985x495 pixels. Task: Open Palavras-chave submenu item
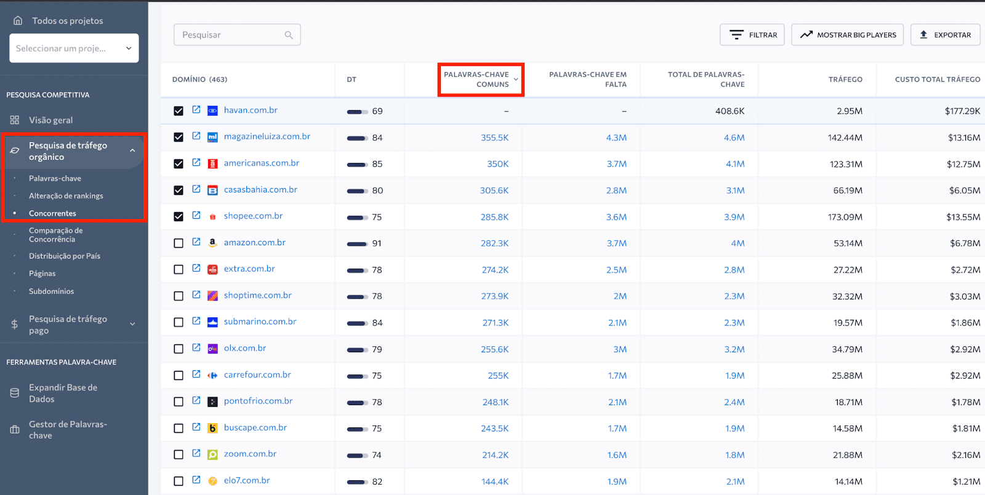point(55,178)
